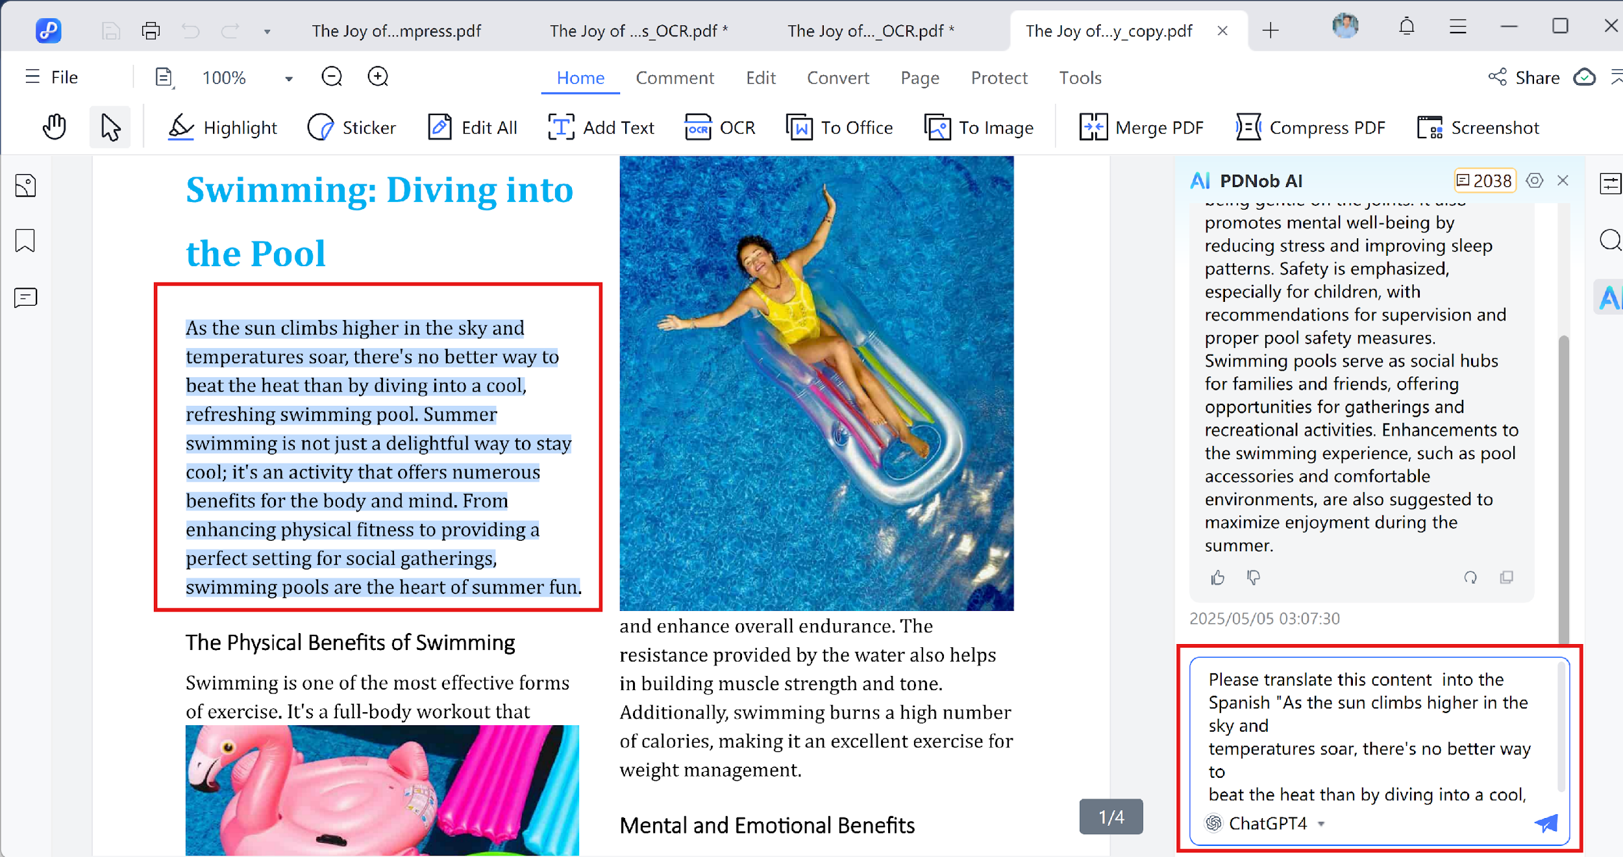Thumbs up the AI response
Screen dimensions: 1623x857
(x=1217, y=577)
